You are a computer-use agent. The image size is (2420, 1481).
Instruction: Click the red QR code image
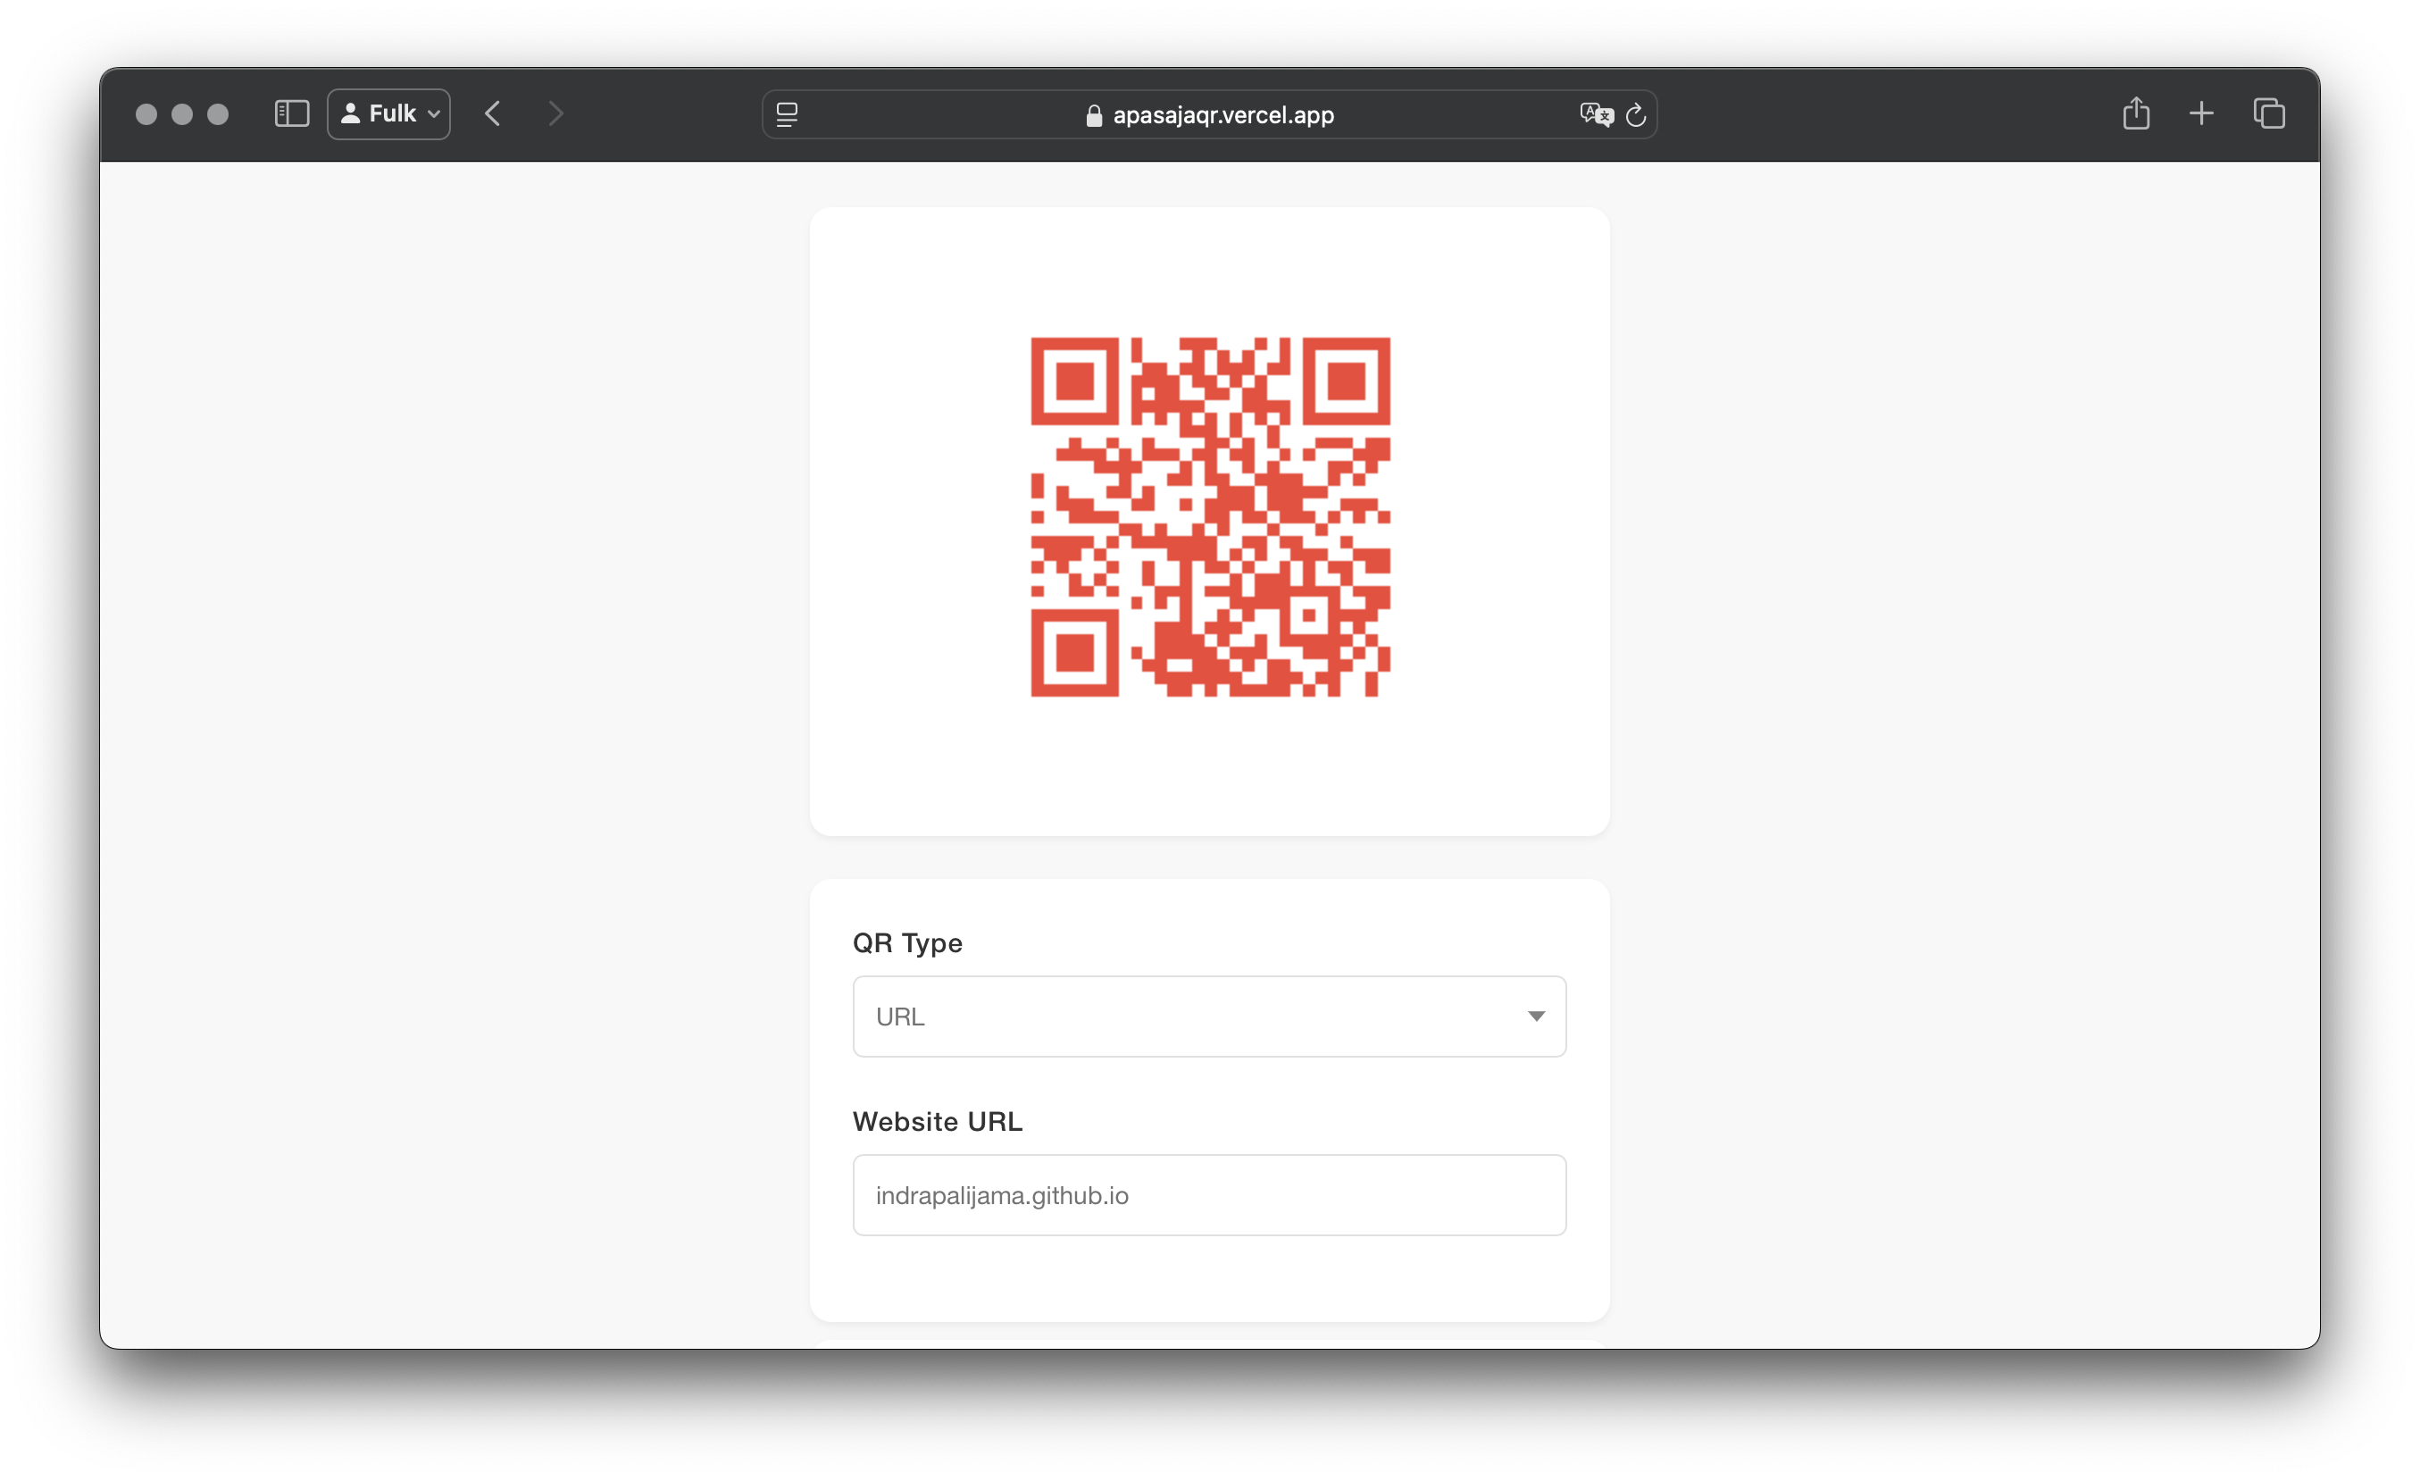click(1210, 517)
